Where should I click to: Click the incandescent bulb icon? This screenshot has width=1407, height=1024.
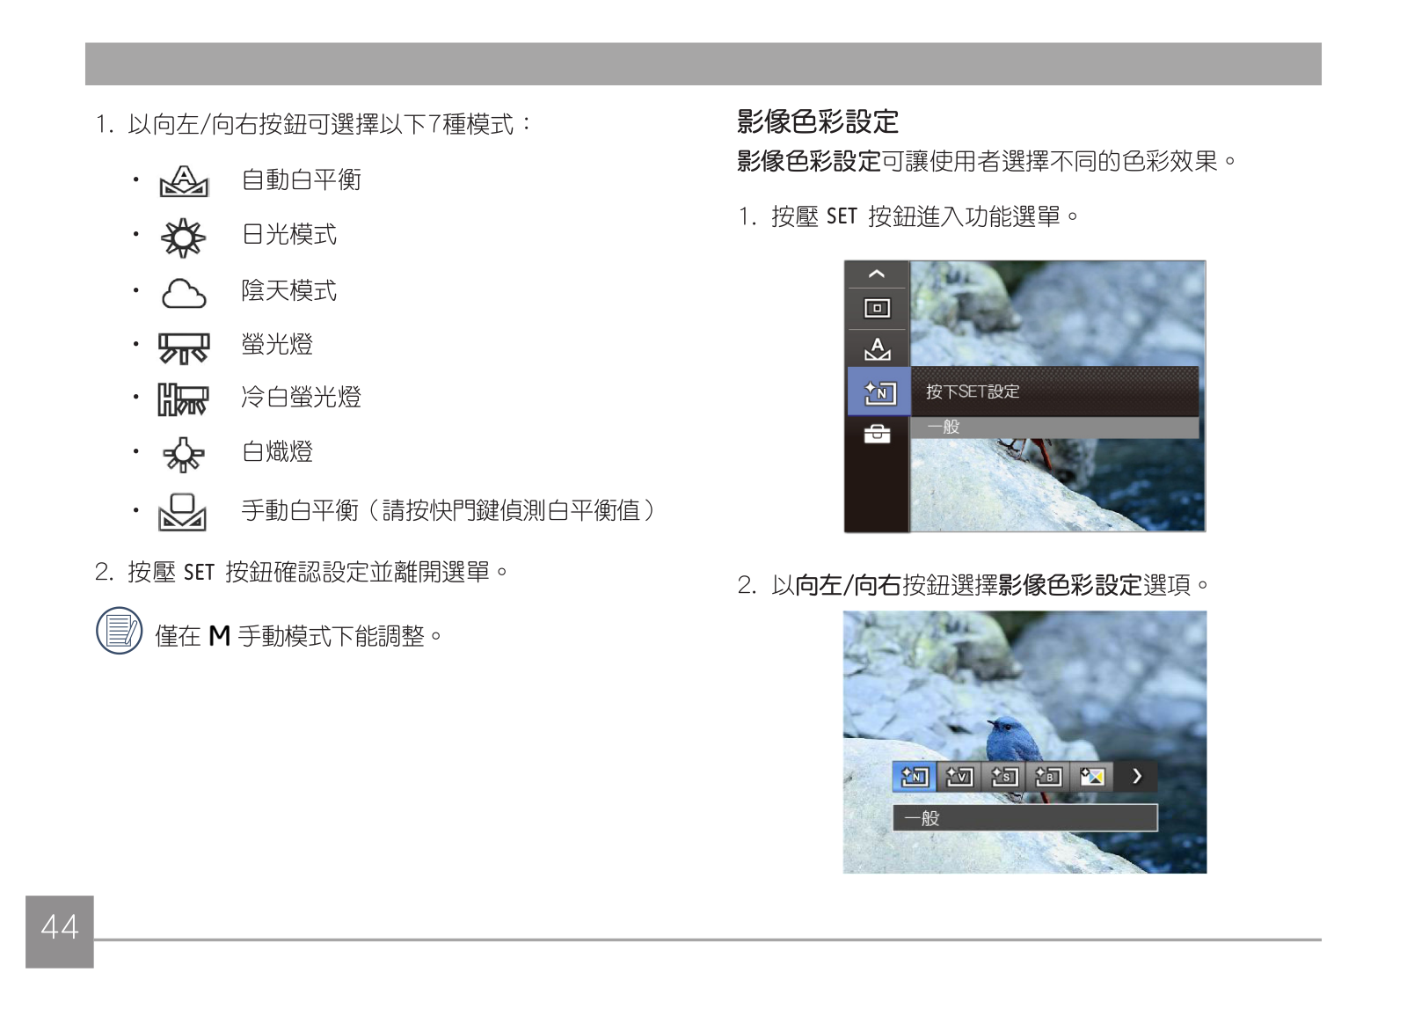coord(183,454)
